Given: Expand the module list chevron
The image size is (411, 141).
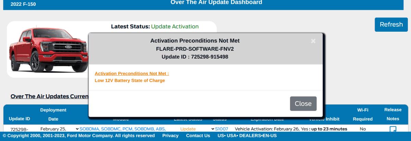Looking at the screenshot, I should (77, 129).
